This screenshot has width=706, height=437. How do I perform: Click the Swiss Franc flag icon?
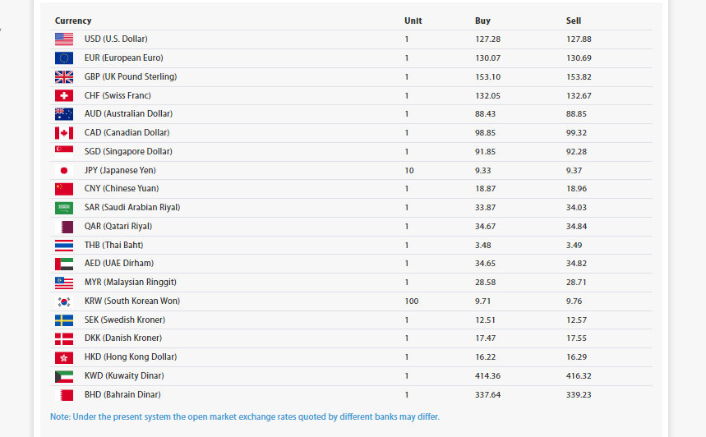pyautogui.click(x=64, y=95)
